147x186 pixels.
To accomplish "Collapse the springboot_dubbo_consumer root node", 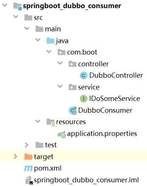I will (5, 5).
